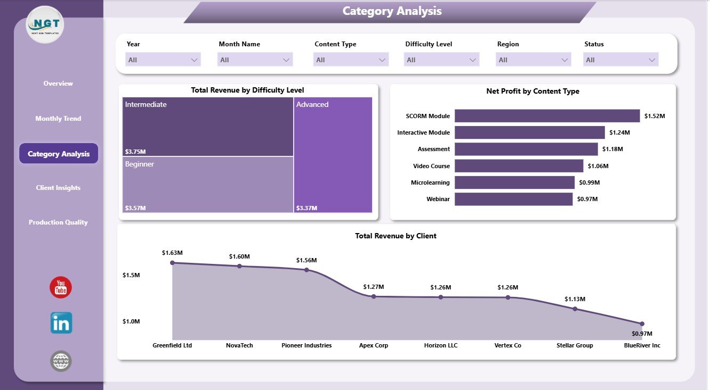710x390 pixels.
Task: Click the Assessment bar in Net Profit chart
Action: point(526,149)
